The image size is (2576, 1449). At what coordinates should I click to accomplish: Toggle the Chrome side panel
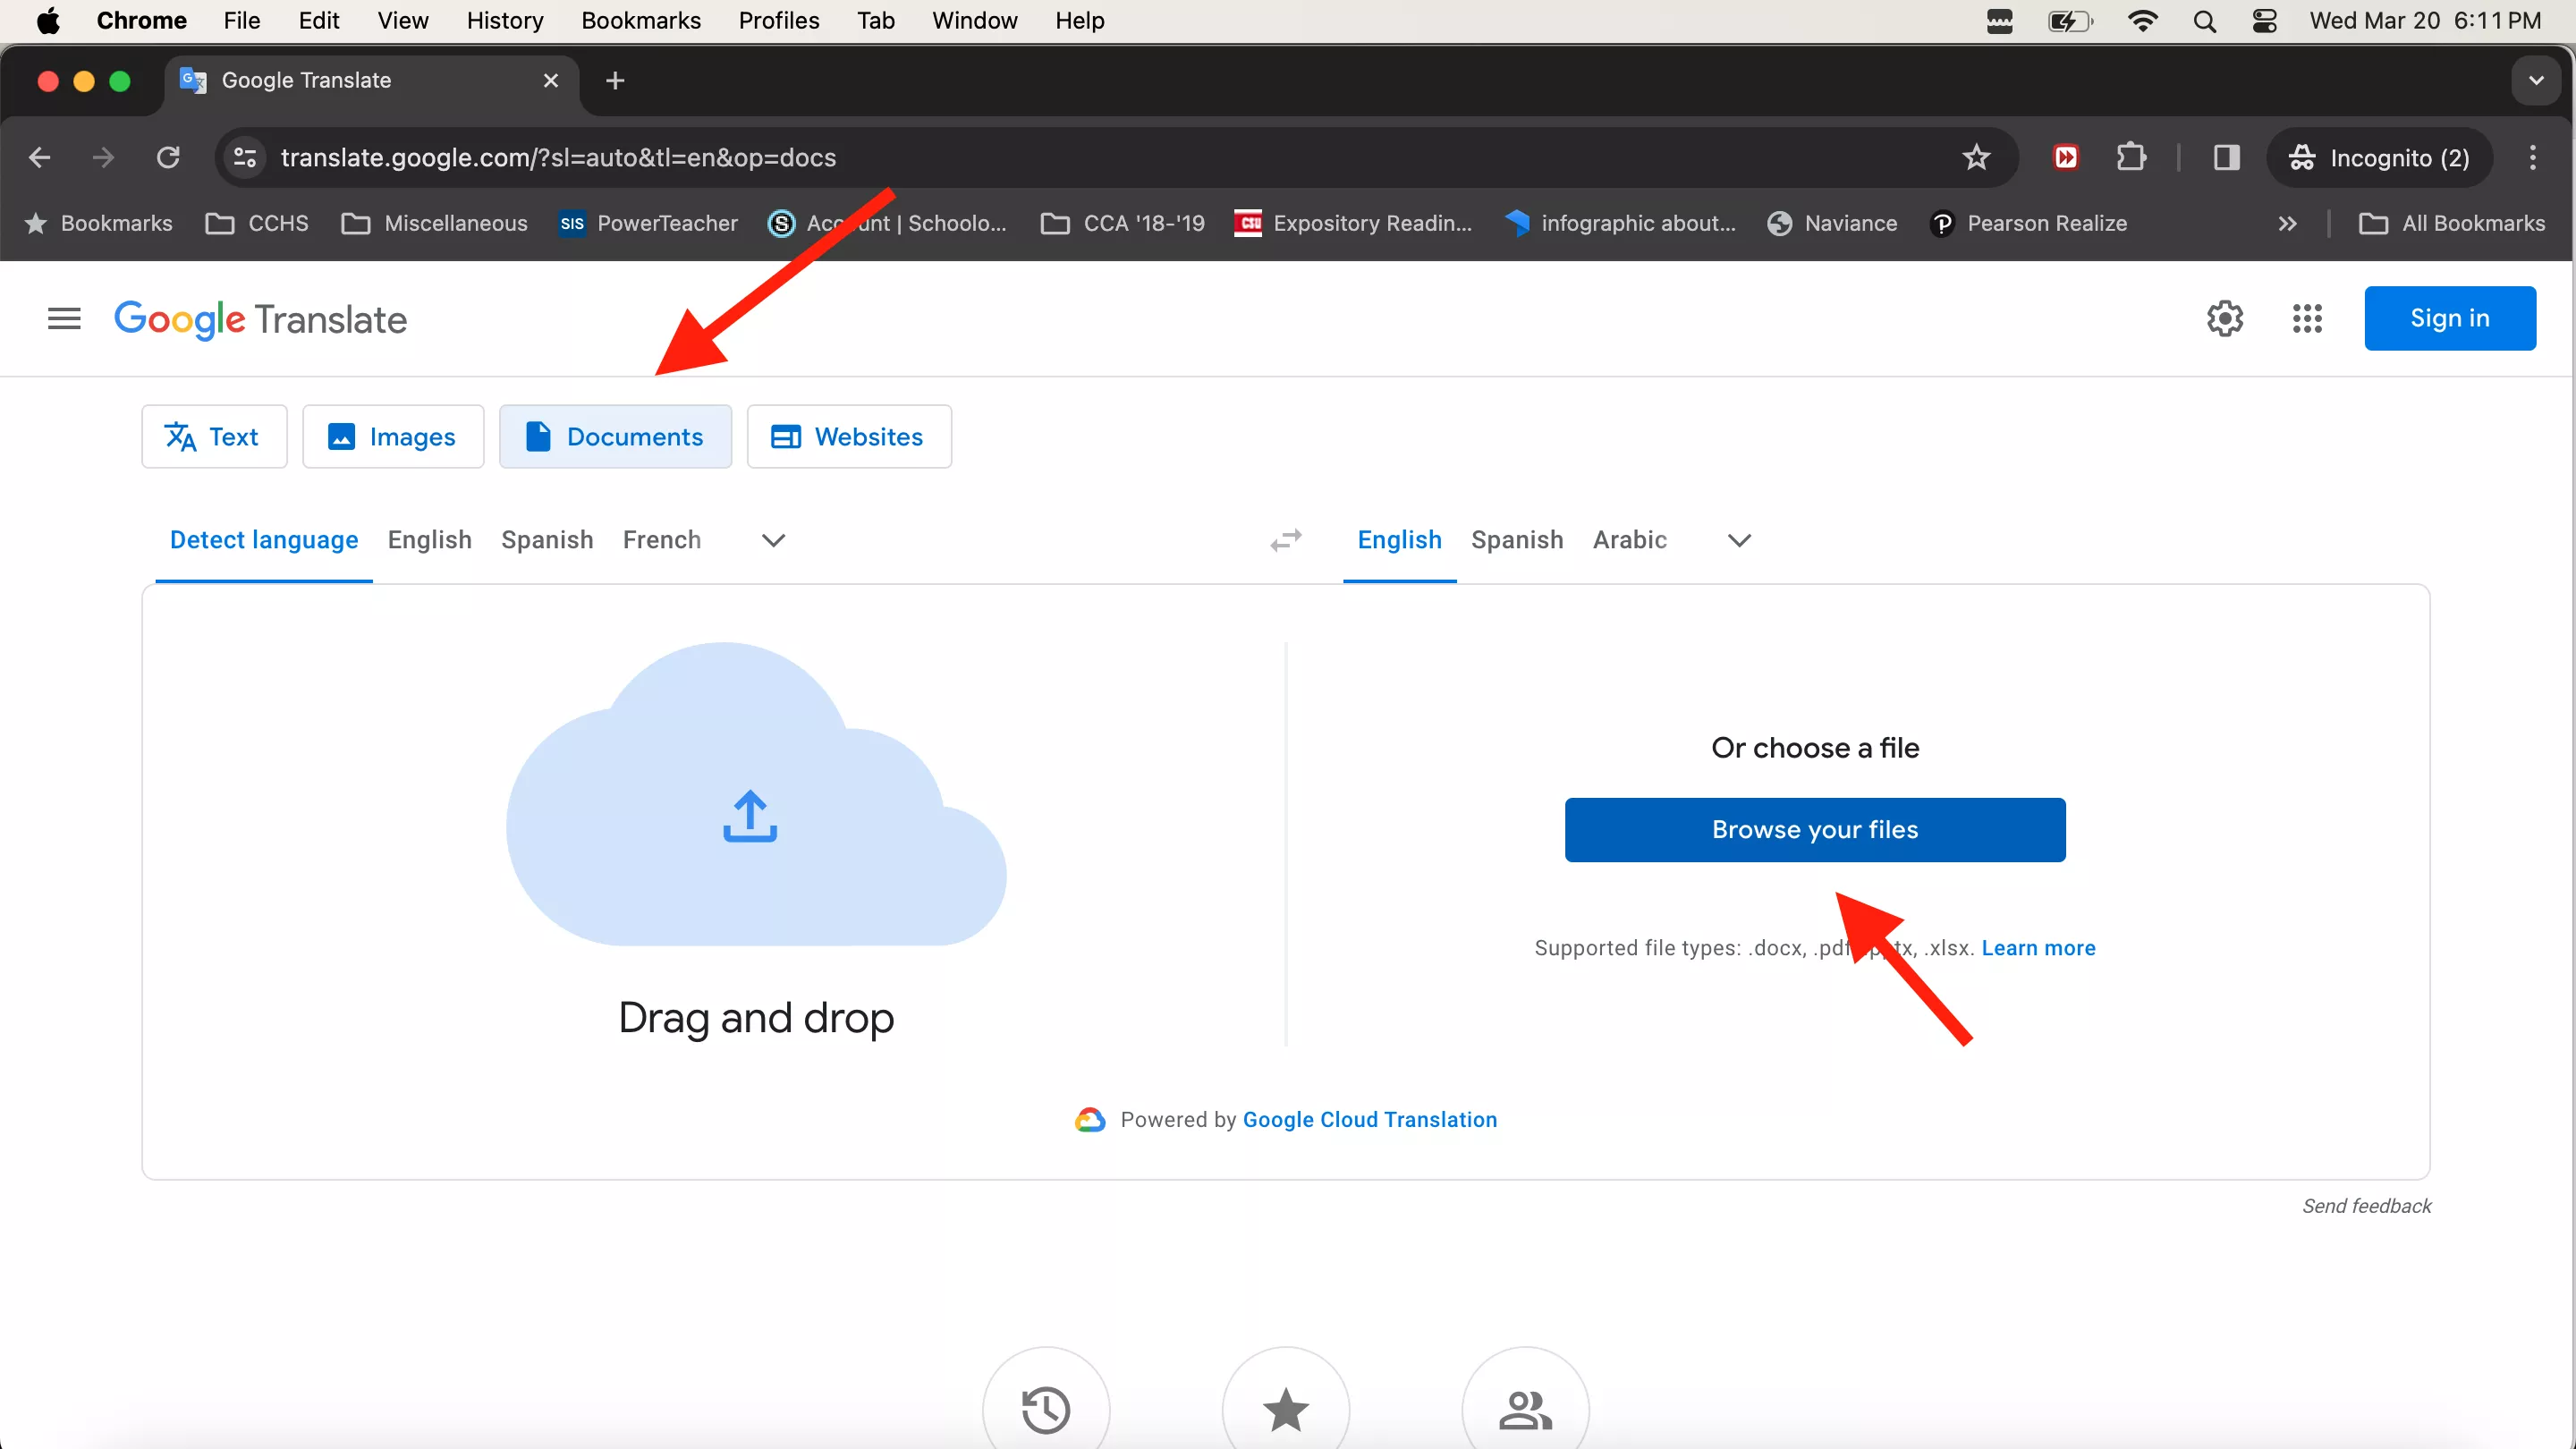pyautogui.click(x=2226, y=157)
